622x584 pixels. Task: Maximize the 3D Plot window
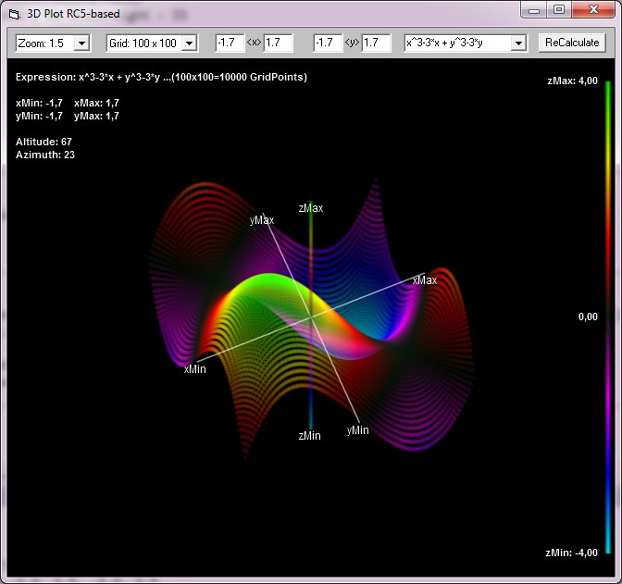(x=558, y=9)
